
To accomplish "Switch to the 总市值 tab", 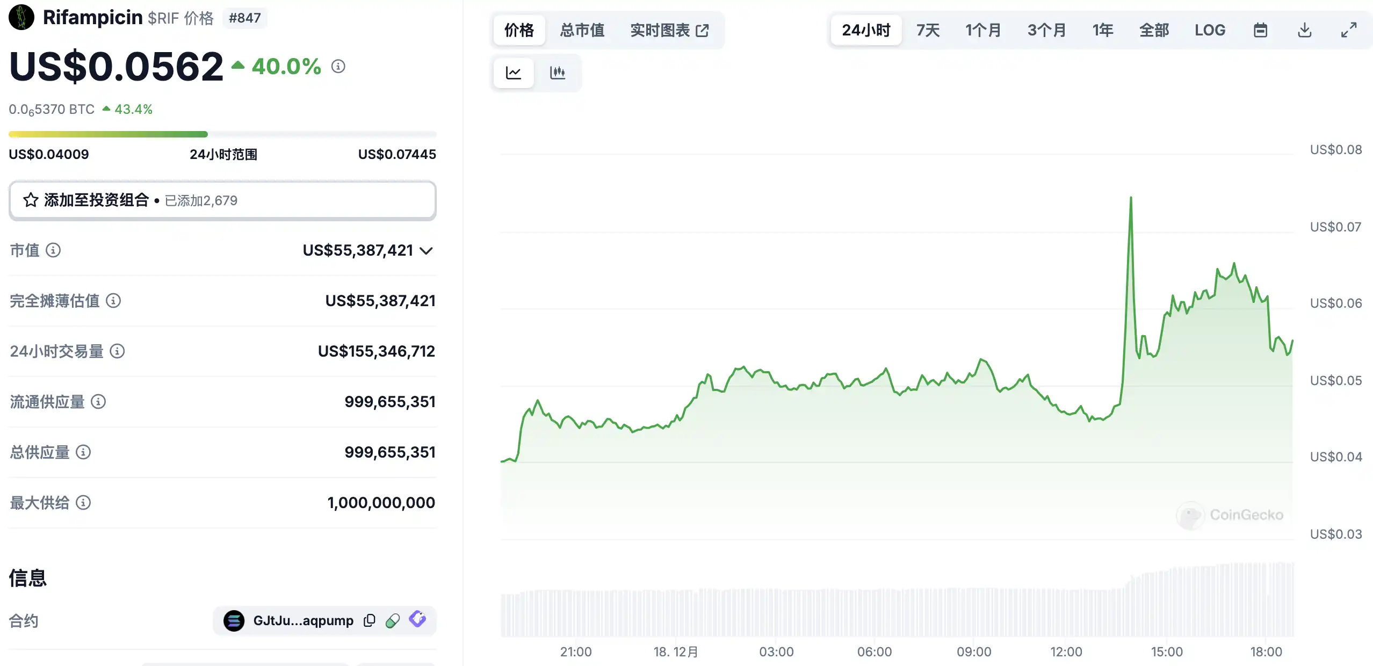I will click(x=582, y=30).
